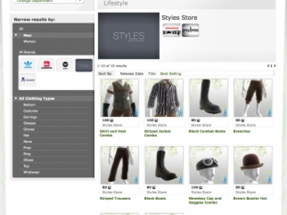The image size is (287, 215).
Task: Click the black circular brand logo filter
Action: click(65, 64)
